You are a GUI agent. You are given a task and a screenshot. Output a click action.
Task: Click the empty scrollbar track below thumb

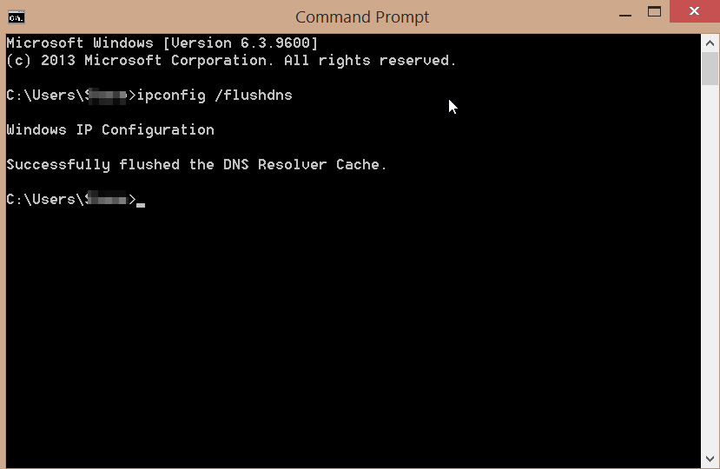point(710,268)
